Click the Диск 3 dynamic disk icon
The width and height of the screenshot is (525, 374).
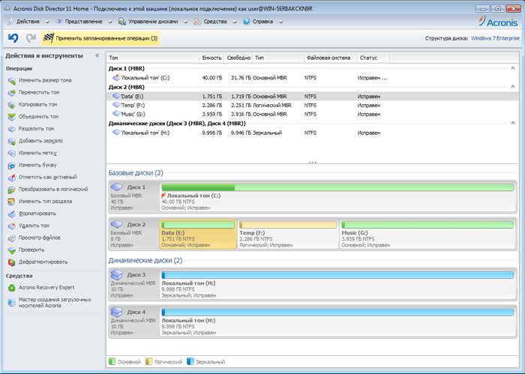[116, 274]
